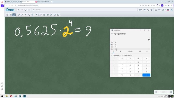Open a new browser tab
The width and height of the screenshot is (174, 98).
pyautogui.click(x=52, y=2)
